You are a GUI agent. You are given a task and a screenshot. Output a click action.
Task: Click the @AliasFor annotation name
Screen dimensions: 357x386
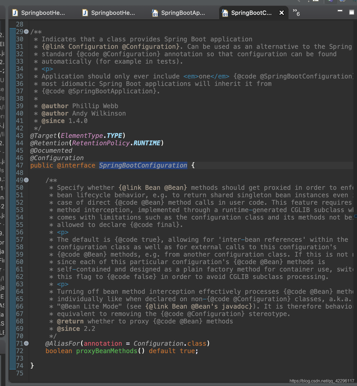(63, 344)
